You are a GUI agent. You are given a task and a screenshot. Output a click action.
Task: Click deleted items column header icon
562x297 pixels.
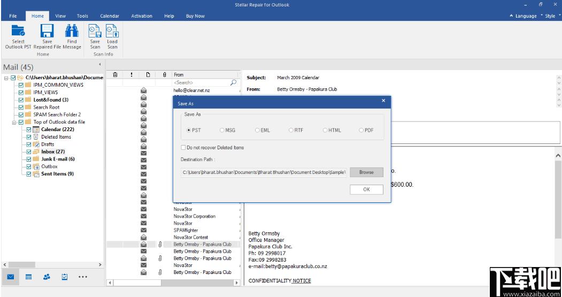115,74
